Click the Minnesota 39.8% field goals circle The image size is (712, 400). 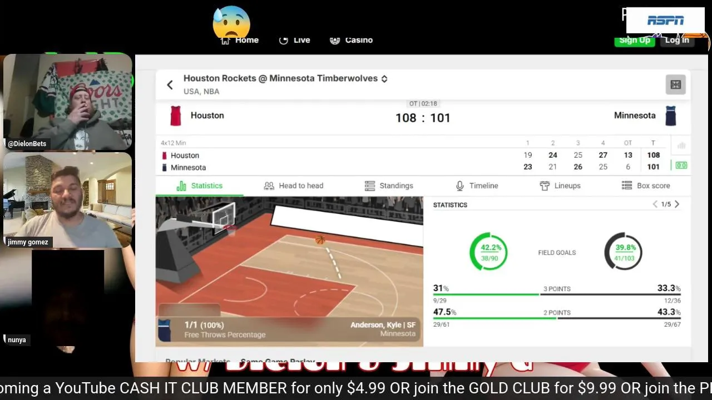pyautogui.click(x=624, y=252)
